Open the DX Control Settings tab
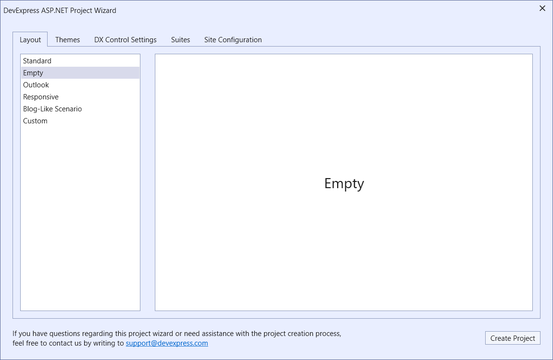The width and height of the screenshot is (553, 360). [x=125, y=39]
